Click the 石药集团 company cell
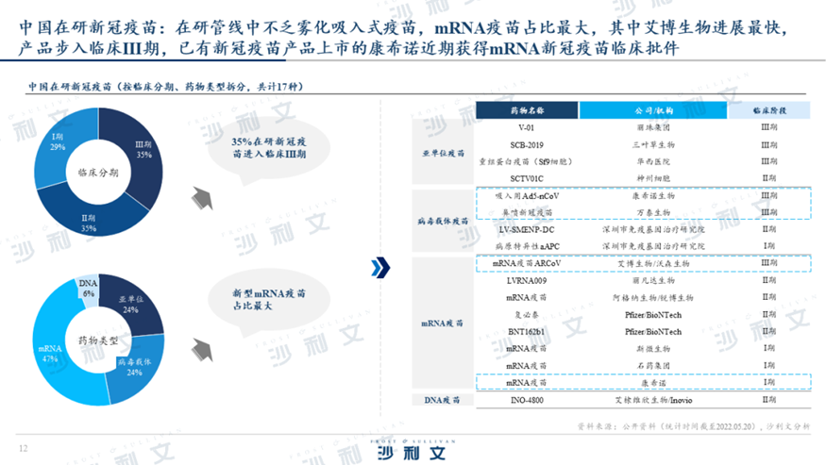 653,365
